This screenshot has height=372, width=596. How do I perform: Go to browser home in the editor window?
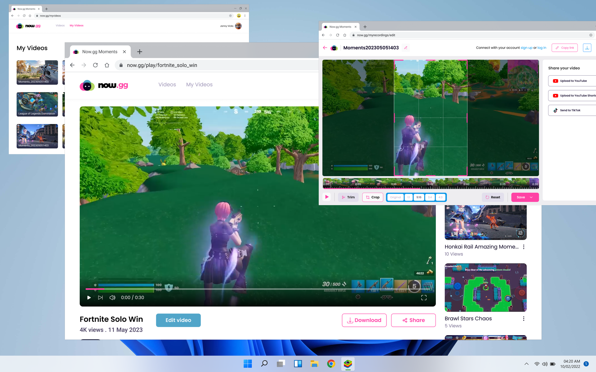click(345, 35)
